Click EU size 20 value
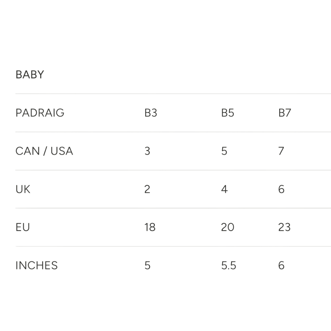This screenshot has height=331, width=331. (227, 227)
